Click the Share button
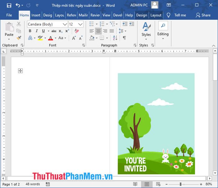The width and height of the screenshot is (218, 188). tap(203, 15)
